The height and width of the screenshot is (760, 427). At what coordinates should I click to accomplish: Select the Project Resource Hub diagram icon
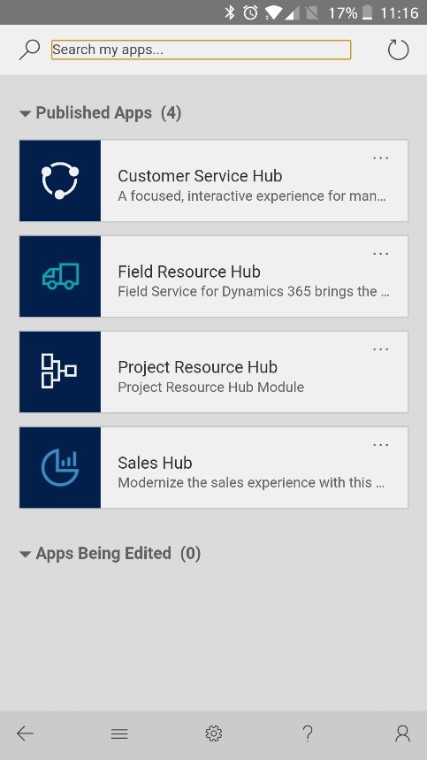point(60,372)
